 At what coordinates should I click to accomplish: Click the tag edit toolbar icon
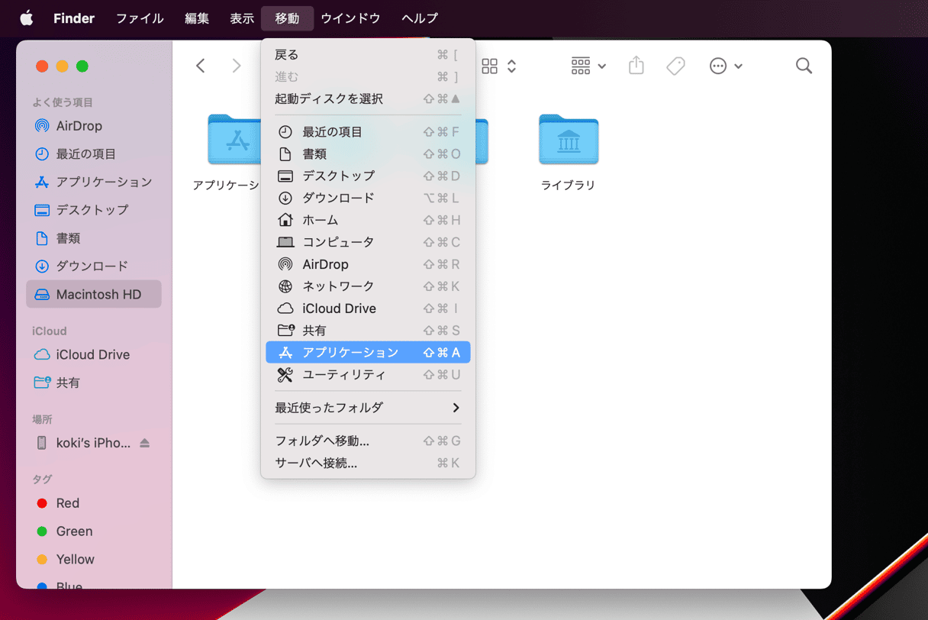[x=675, y=66]
